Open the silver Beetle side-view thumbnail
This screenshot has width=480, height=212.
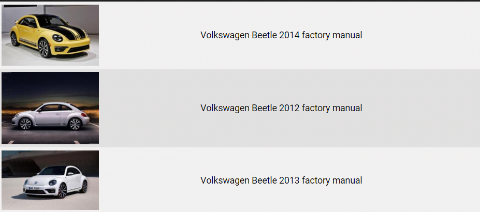point(50,108)
